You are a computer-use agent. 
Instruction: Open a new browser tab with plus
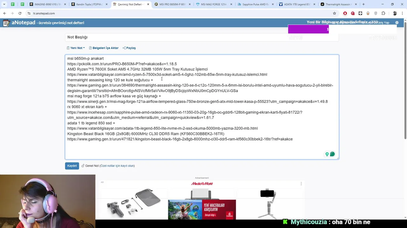coord(363,4)
